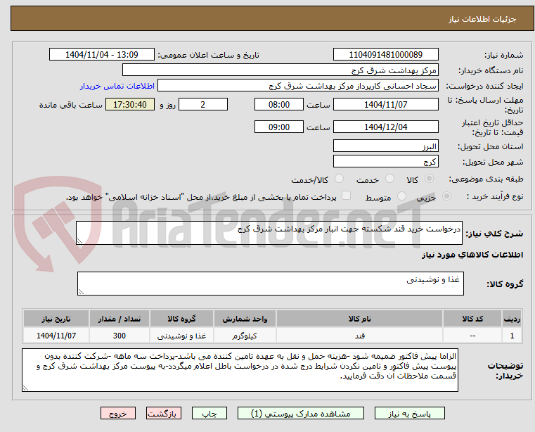
Task: Select the کالا radio button
Action: (x=430, y=179)
